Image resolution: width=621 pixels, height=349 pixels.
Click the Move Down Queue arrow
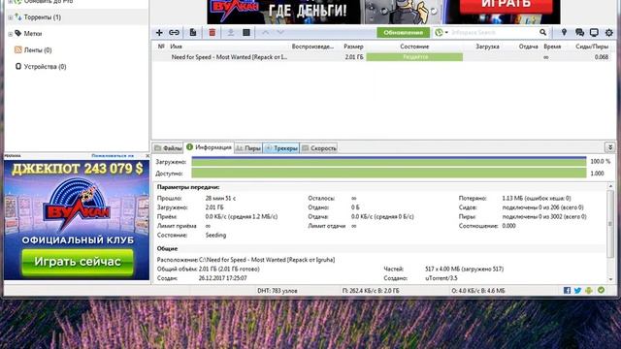tap(280, 32)
